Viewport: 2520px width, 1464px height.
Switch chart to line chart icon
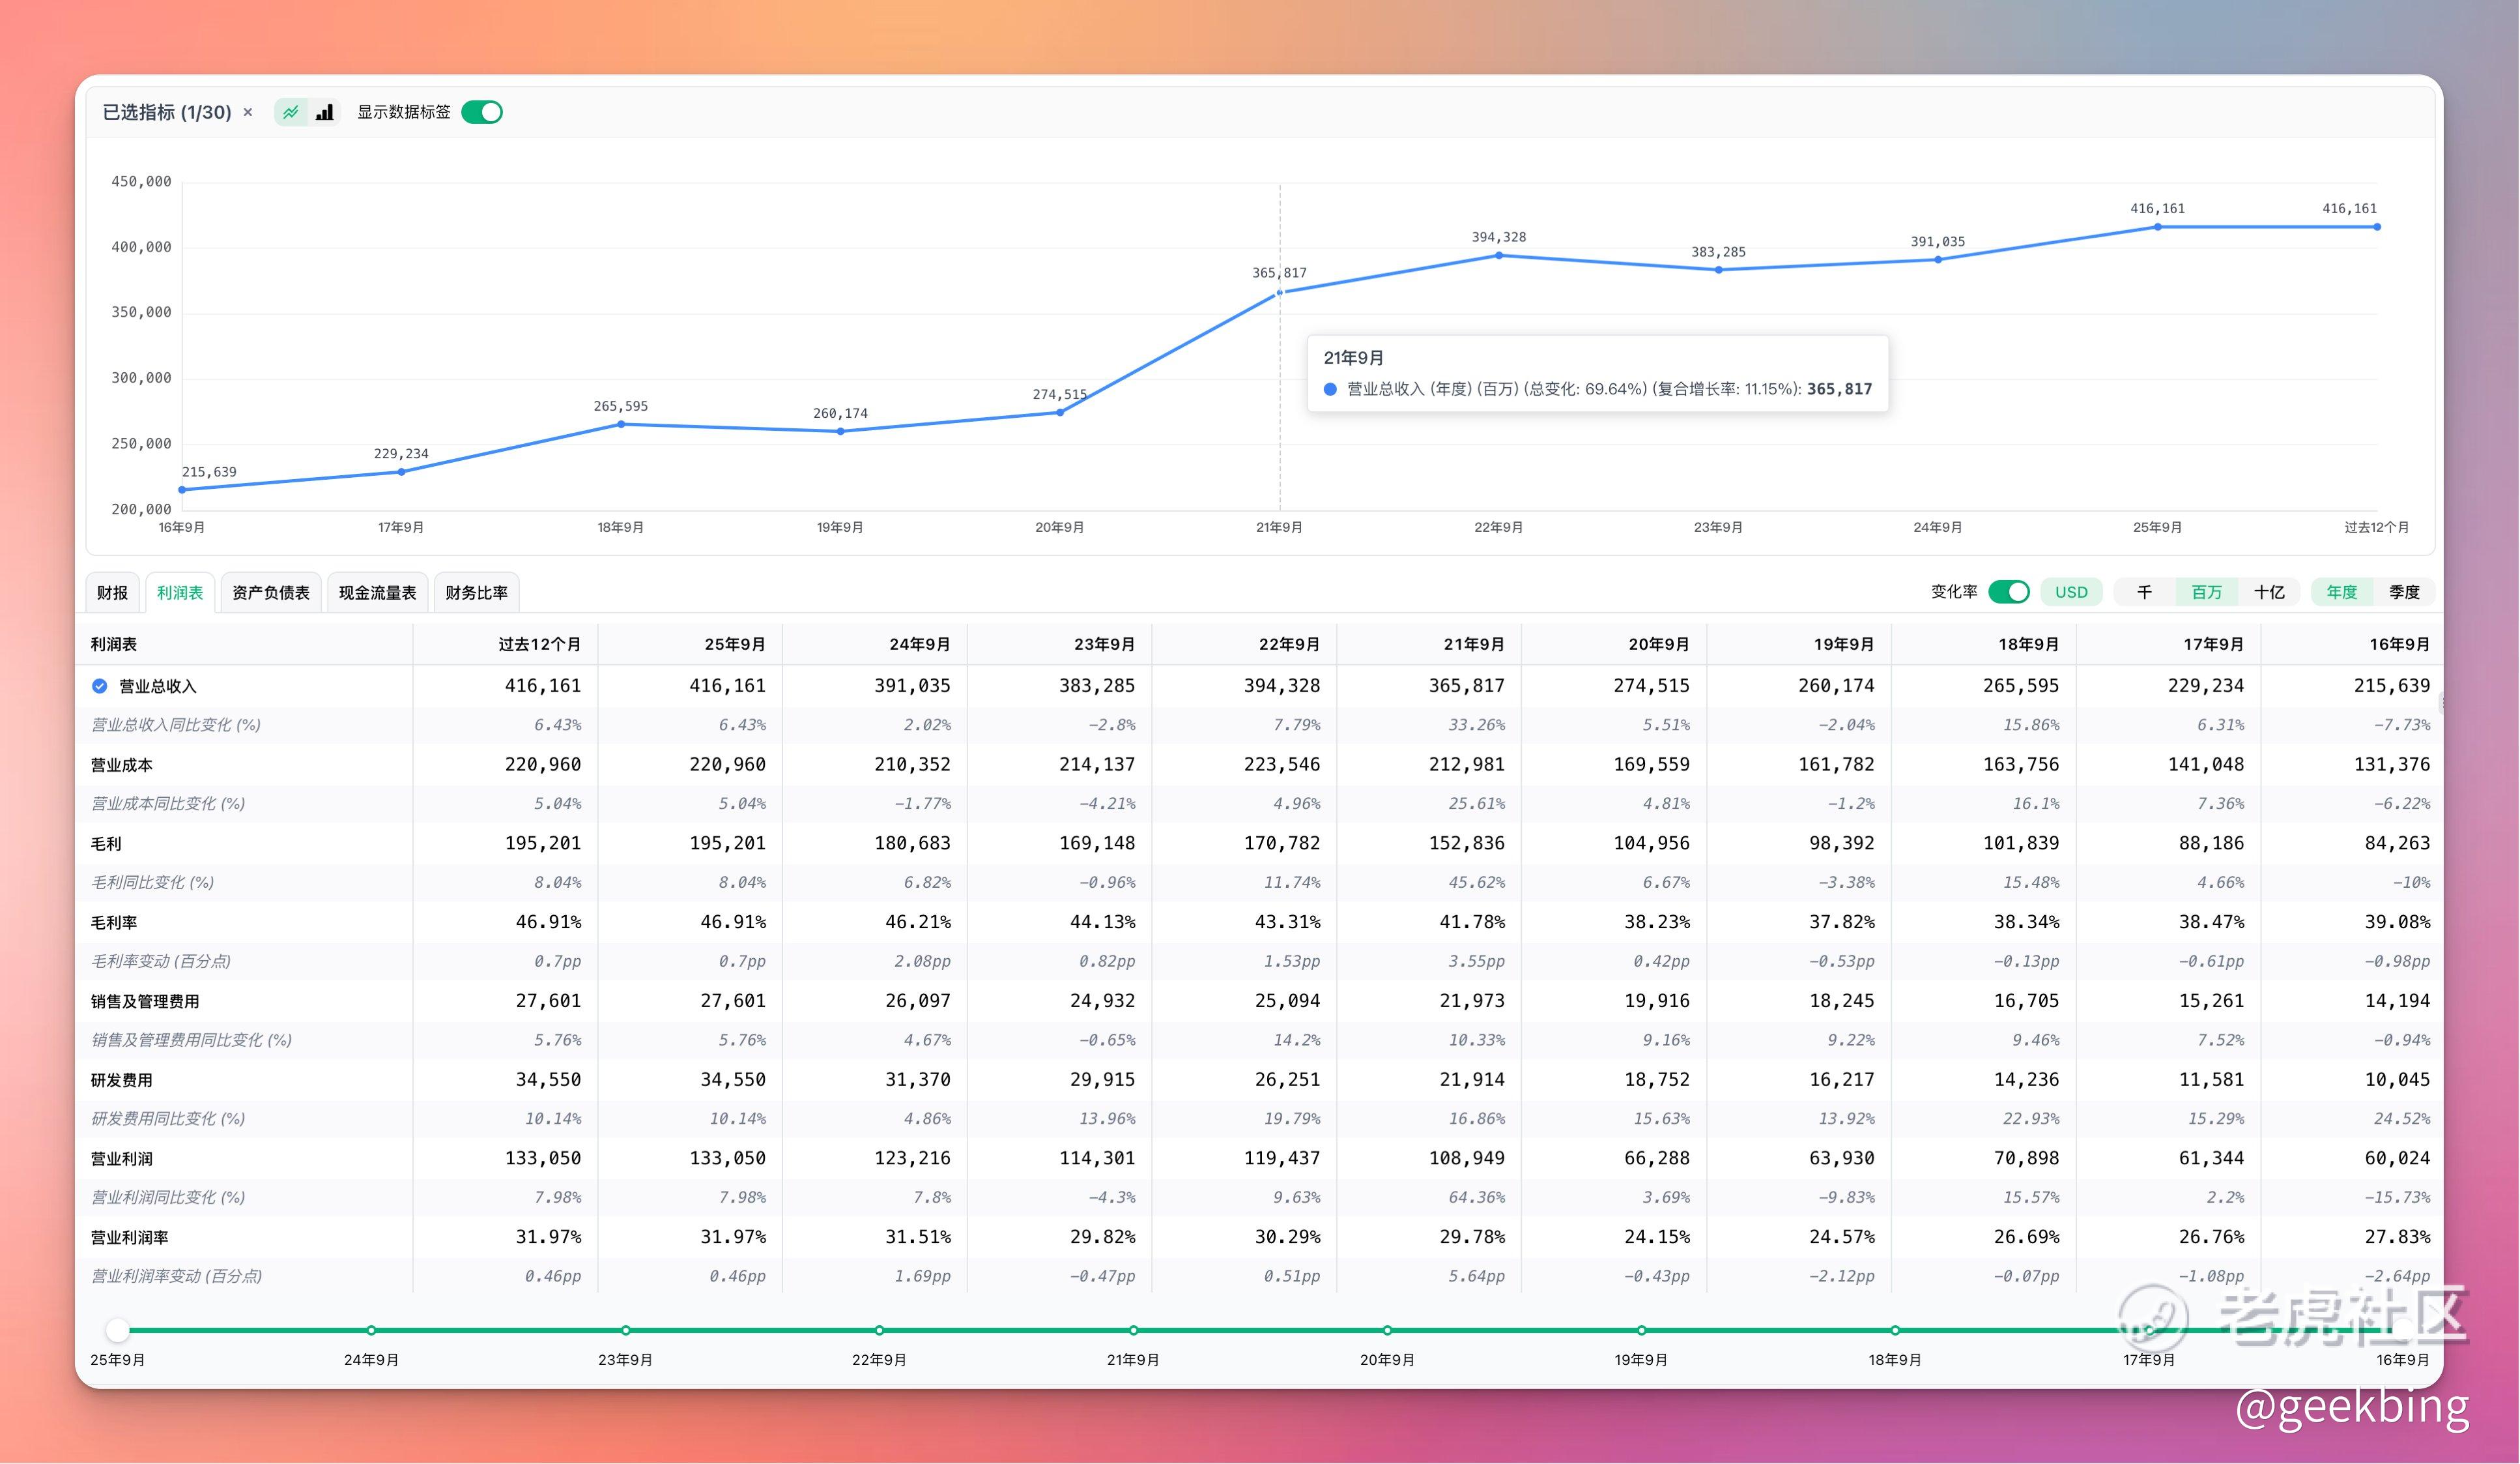pos(290,112)
